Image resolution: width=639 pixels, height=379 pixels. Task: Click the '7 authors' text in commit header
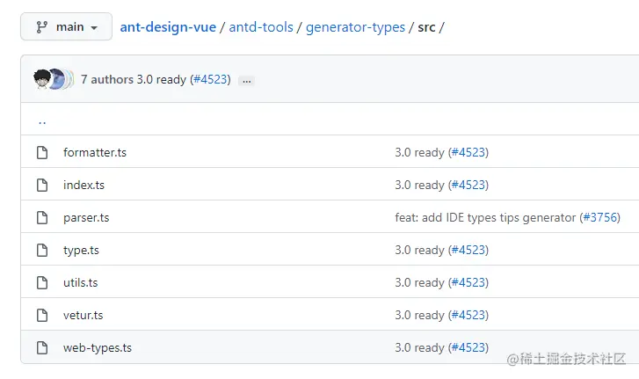[x=107, y=79]
